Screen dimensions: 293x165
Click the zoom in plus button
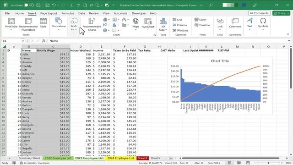282,163
